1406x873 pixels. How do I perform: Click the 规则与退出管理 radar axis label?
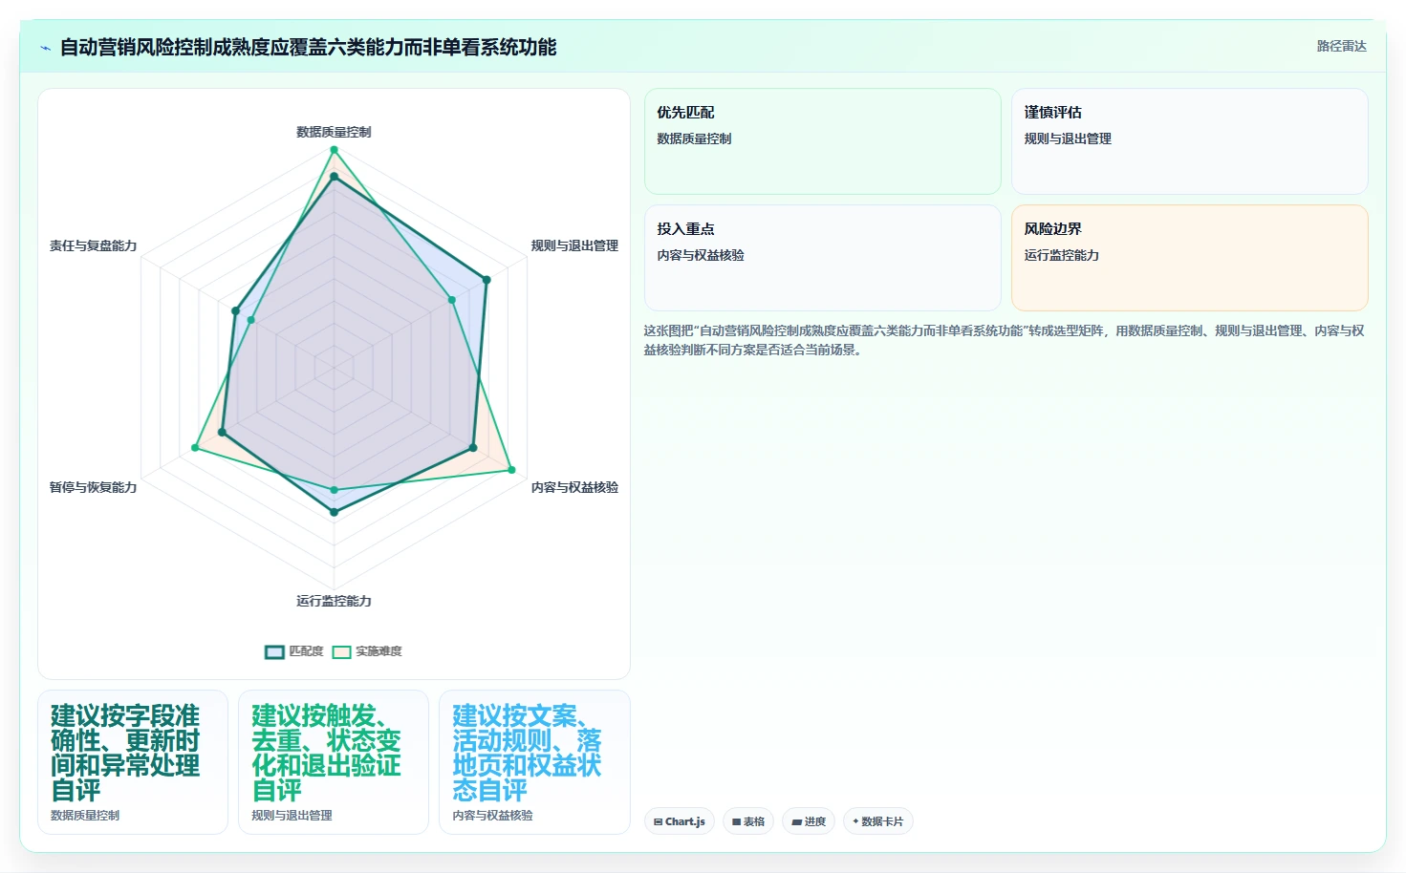tap(574, 245)
